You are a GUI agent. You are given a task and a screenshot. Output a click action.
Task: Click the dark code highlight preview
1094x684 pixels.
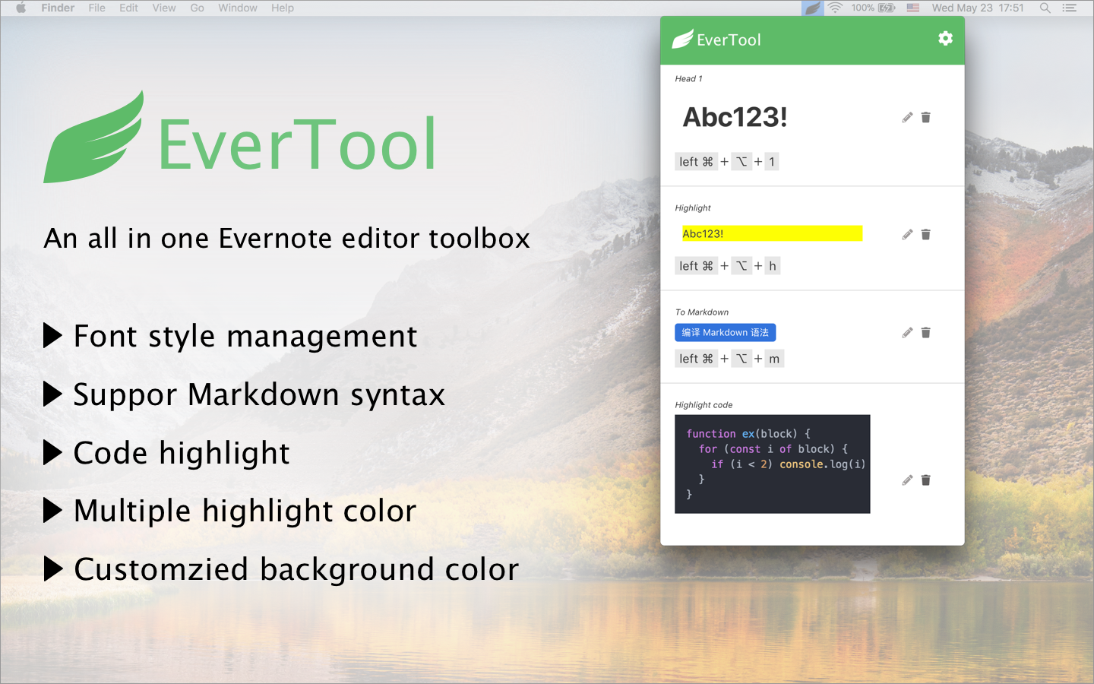tap(772, 464)
